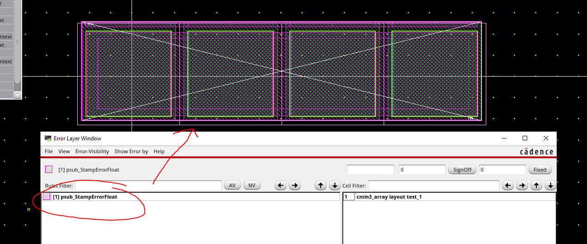Viewport: 587px width, 244px height.
Task: Click empty text field left of SignOff count
Action: click(370, 170)
